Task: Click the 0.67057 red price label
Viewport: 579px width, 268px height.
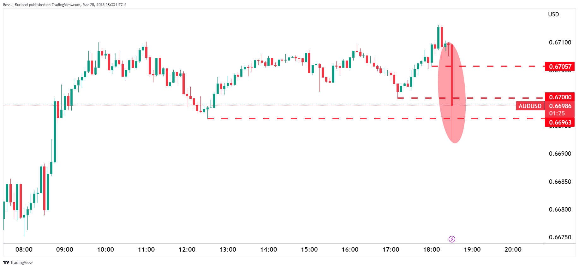Action: 560,67
